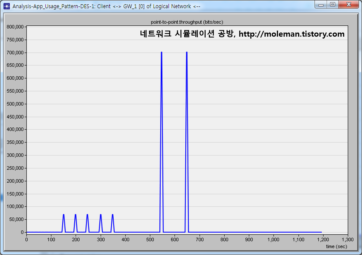Screen dimensions: 362x255
Task: Click the 700,000 peak of the spike near 650 seconds
Action: pyautogui.click(x=187, y=52)
